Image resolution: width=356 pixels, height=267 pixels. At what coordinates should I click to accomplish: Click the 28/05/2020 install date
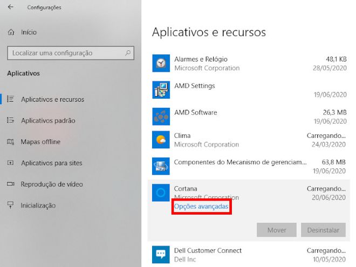(330, 68)
